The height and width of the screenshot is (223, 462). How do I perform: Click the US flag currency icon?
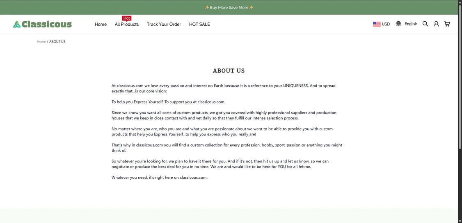click(377, 24)
